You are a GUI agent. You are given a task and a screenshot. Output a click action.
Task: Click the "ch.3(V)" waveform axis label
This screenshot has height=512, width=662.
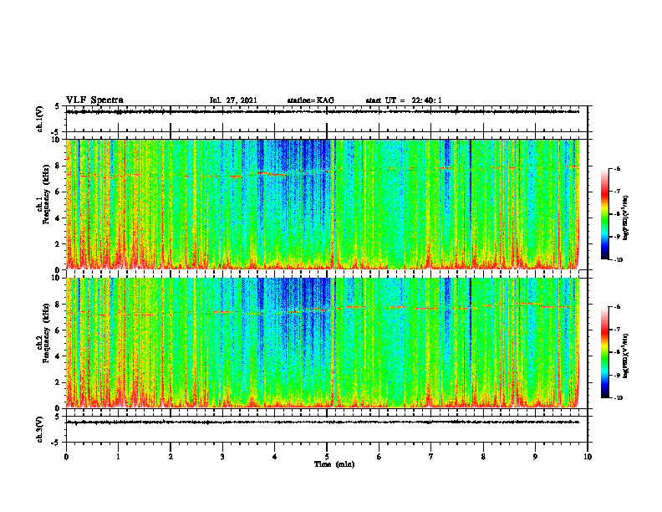pos(40,430)
